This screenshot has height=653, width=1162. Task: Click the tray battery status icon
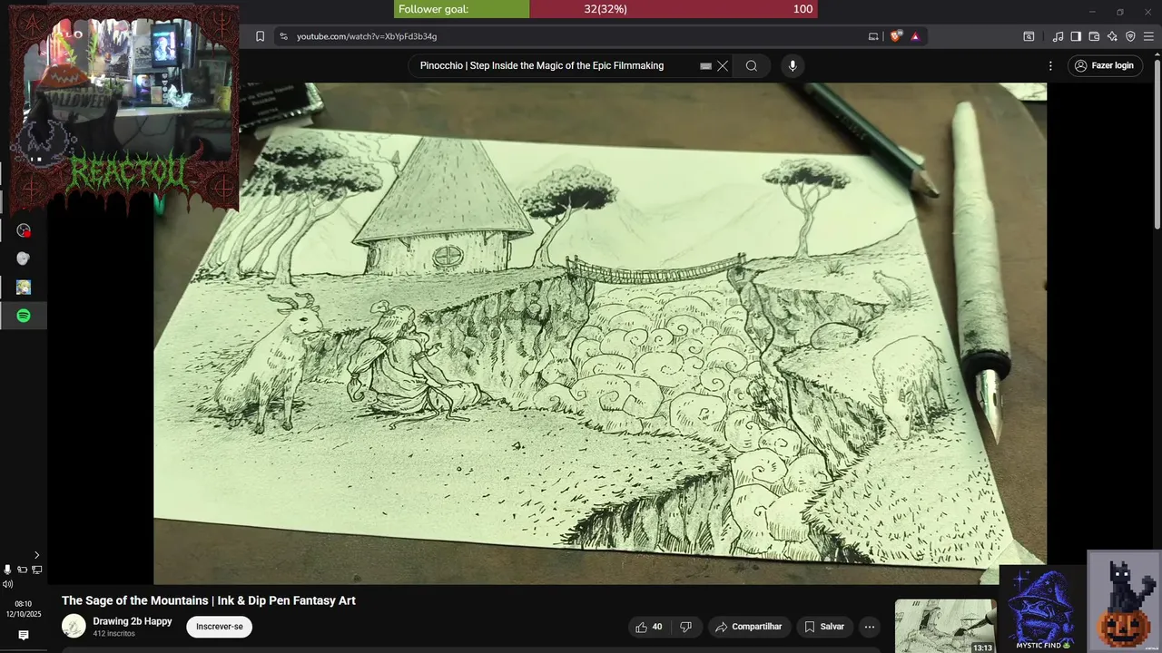point(22,570)
